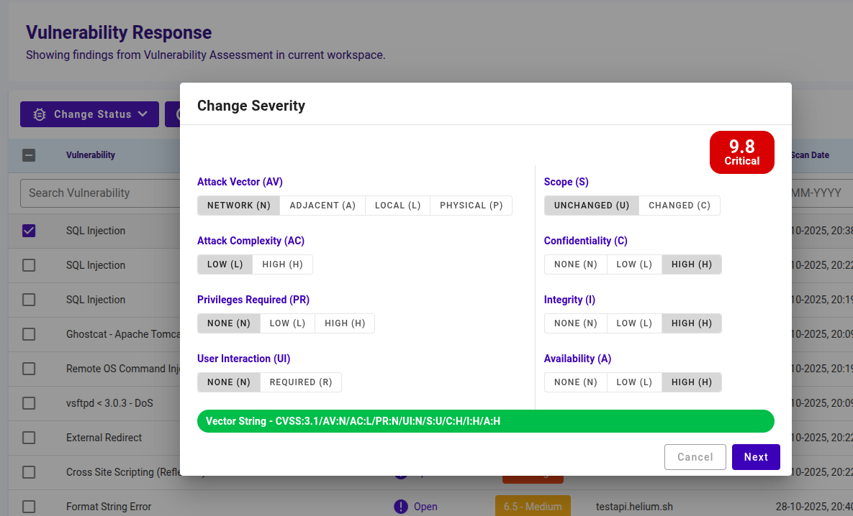The width and height of the screenshot is (853, 516).
Task: Click the Open status exclamation icon
Action: 401,507
